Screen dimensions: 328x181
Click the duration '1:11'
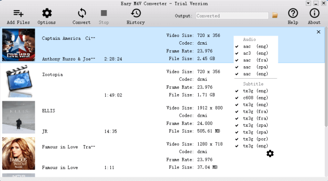click(x=109, y=168)
